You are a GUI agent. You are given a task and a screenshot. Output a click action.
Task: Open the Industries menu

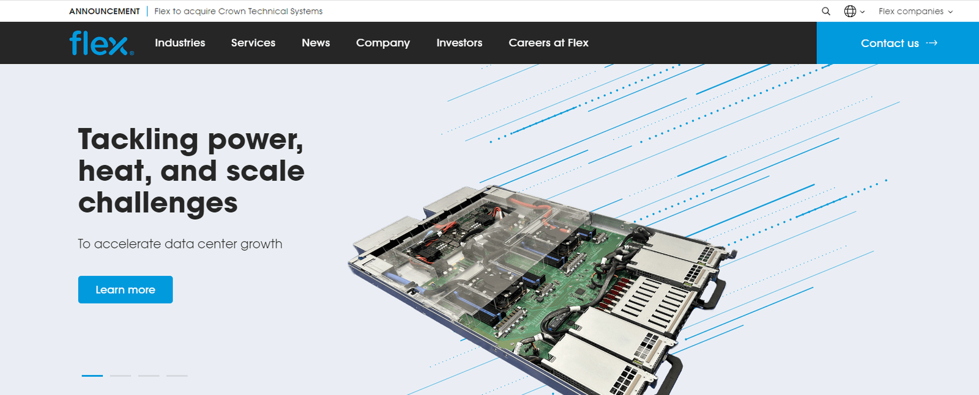tap(180, 43)
